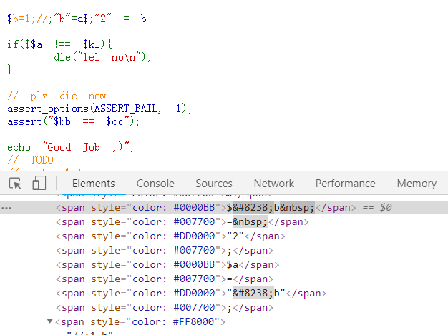Click the $b=1 code line

click(x=77, y=19)
